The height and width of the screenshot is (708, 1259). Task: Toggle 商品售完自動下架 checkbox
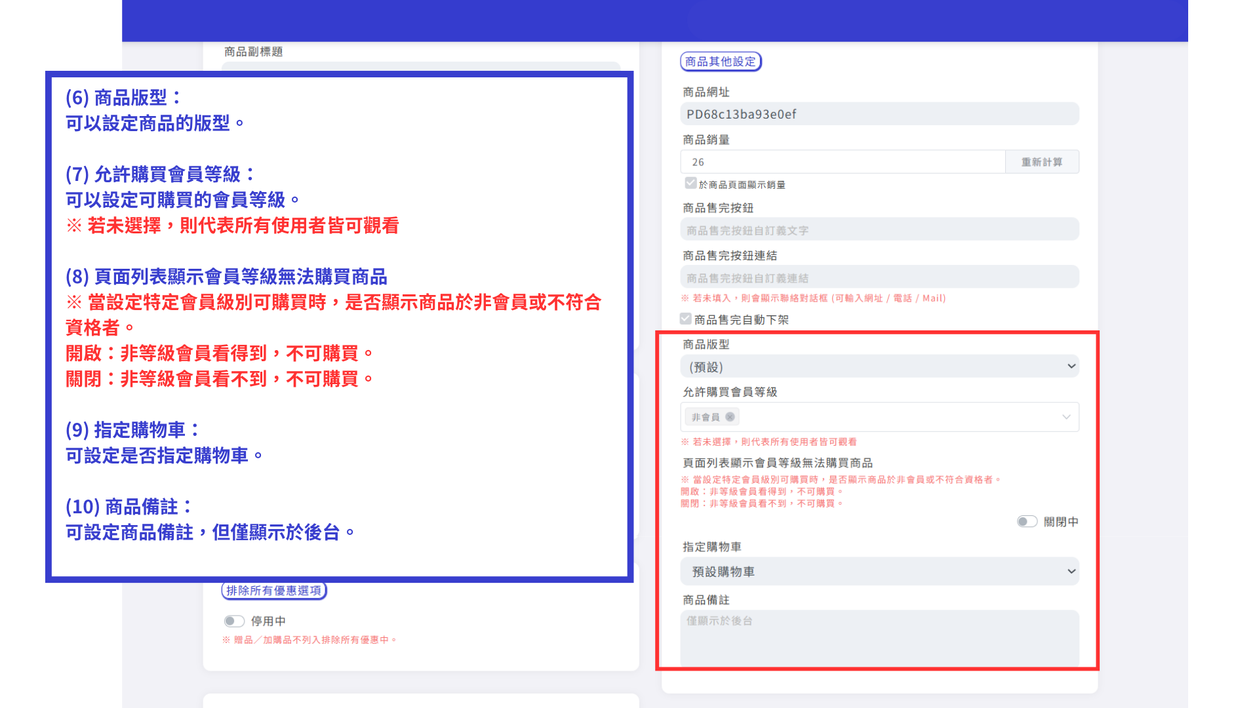tap(686, 319)
